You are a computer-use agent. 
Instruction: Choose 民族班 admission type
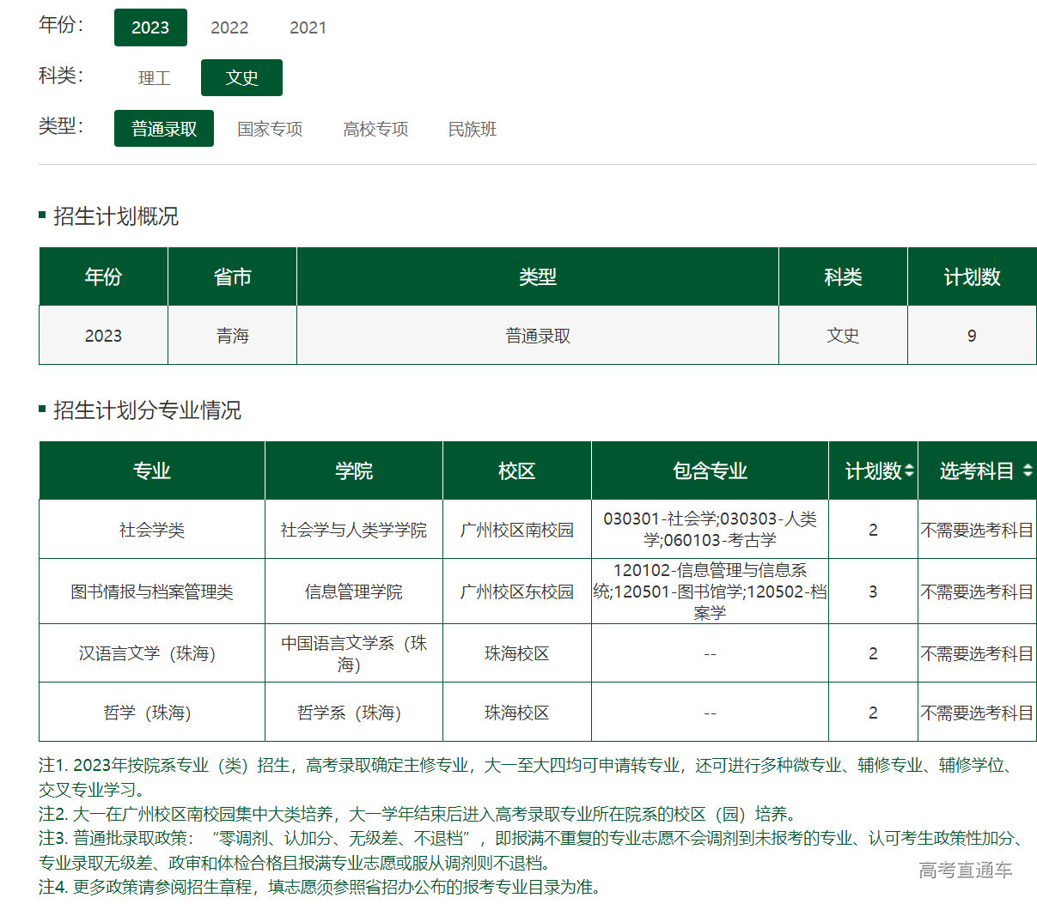tap(473, 129)
